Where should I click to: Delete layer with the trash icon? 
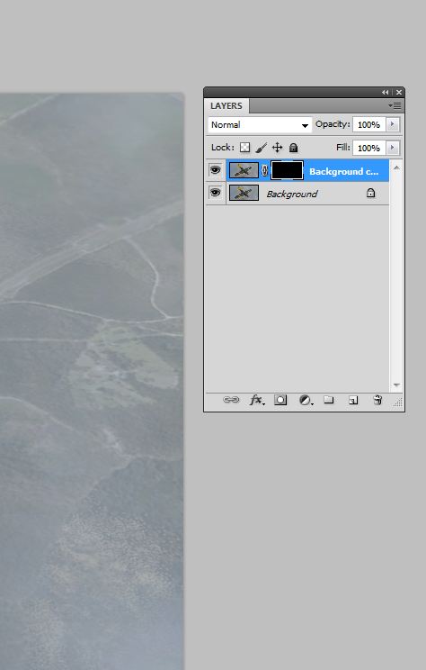tap(377, 400)
